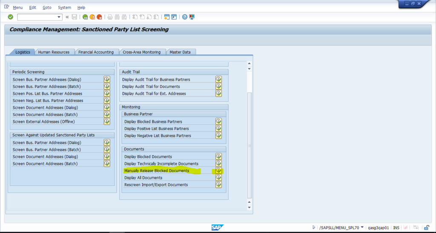Execute Display Positive List Business Partners
This screenshot has width=436, height=233.
tap(218, 128)
